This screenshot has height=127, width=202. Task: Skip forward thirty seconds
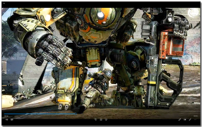coord(106,120)
